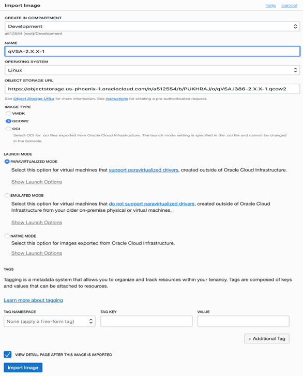Open the support paravirtualized drivers link

[x=143, y=170]
